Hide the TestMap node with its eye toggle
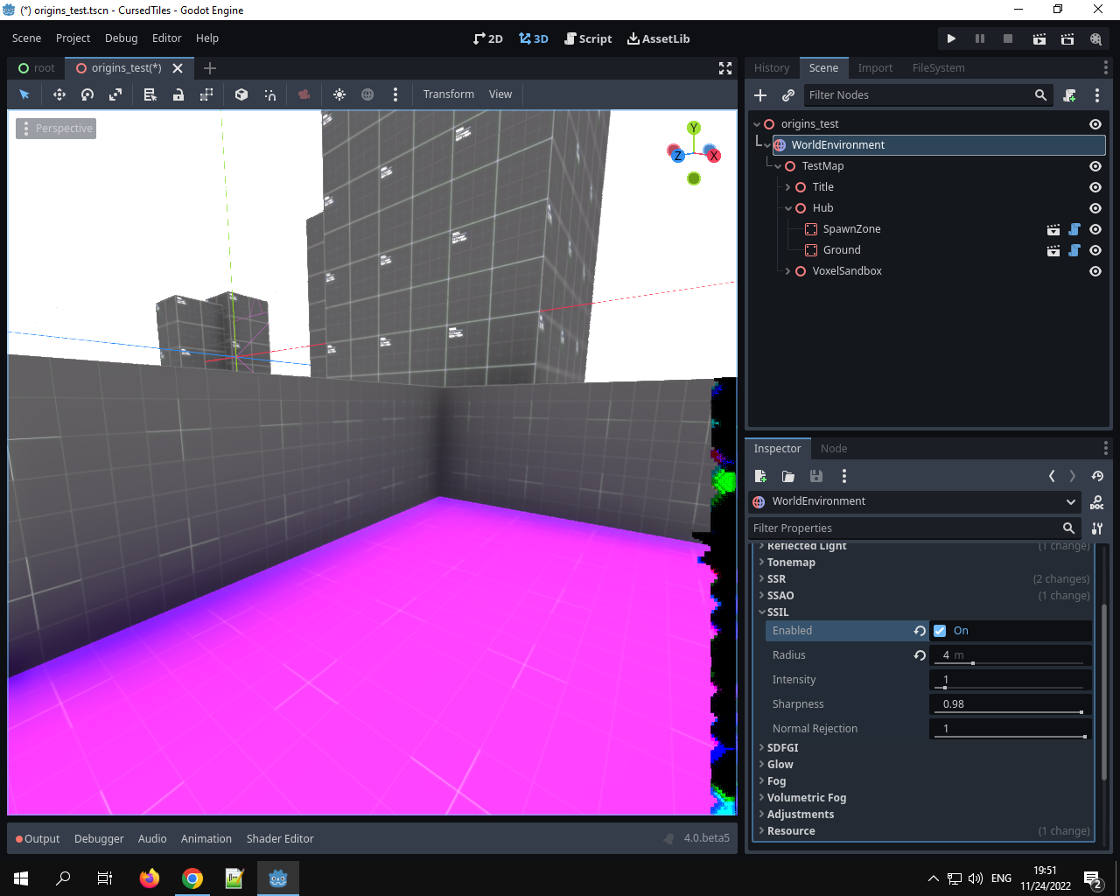Image resolution: width=1120 pixels, height=896 pixels. tap(1095, 165)
